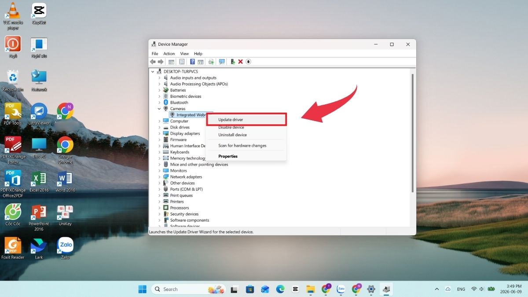
Task: Expand the Audio inputs and outputs node
Action: tap(159, 78)
